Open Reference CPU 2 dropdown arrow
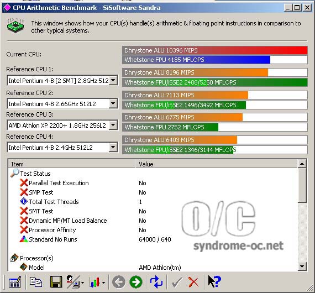The height and width of the screenshot is (293, 315). pyautogui.click(x=113, y=104)
